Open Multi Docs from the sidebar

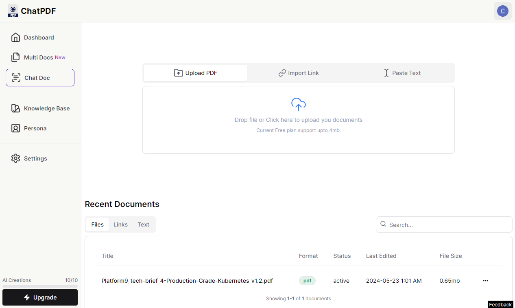pos(40,57)
